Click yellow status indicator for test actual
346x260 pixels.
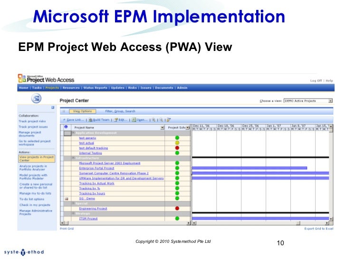(177, 143)
